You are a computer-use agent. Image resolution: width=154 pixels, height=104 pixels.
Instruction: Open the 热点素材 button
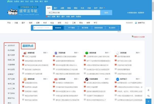tap(112, 28)
